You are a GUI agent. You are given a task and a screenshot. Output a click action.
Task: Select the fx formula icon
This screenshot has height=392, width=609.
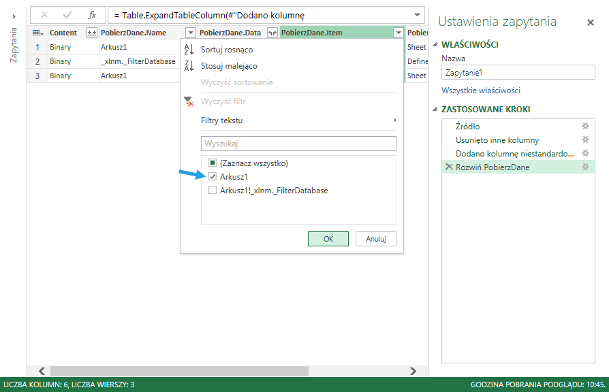93,15
